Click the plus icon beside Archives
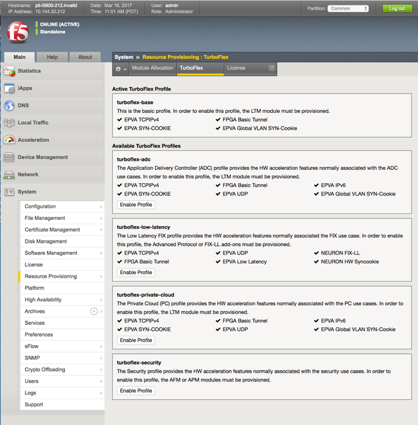Image resolution: width=418 pixels, height=425 pixels. tap(94, 311)
